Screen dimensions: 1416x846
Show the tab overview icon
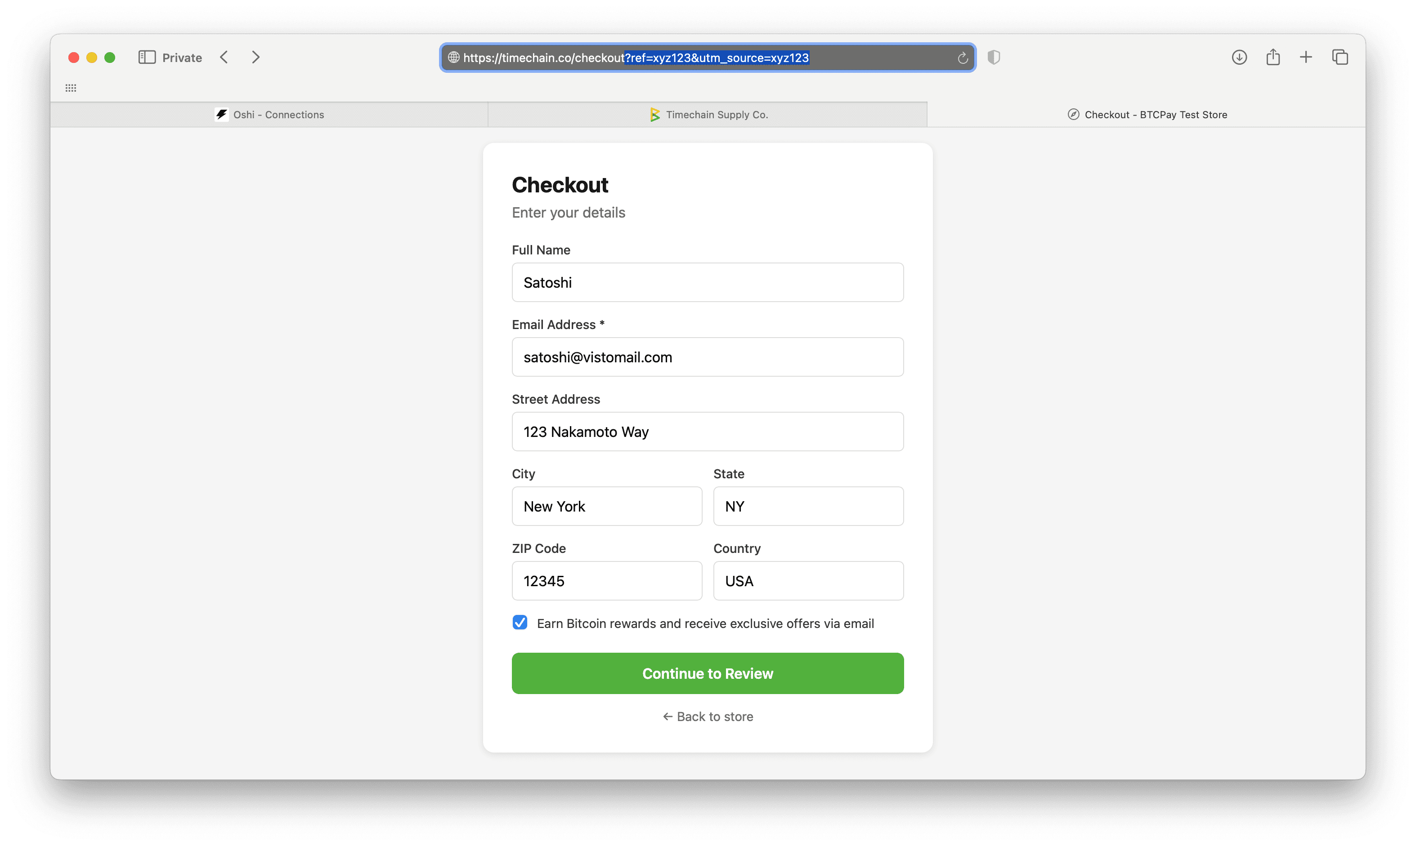point(1340,57)
